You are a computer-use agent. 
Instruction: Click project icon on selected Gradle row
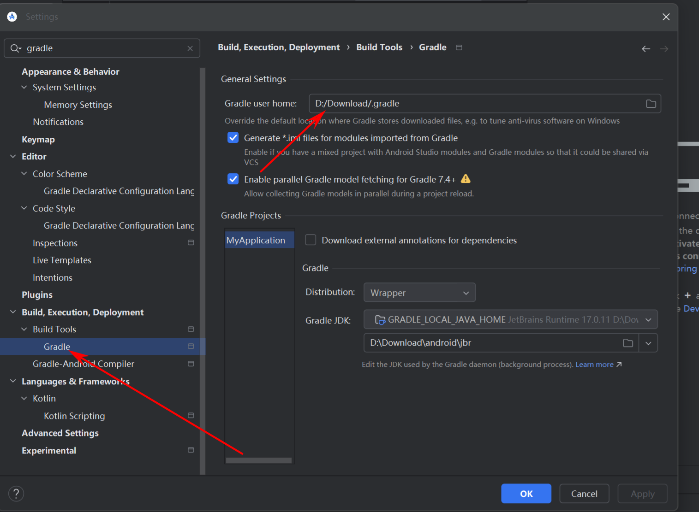pyautogui.click(x=191, y=346)
